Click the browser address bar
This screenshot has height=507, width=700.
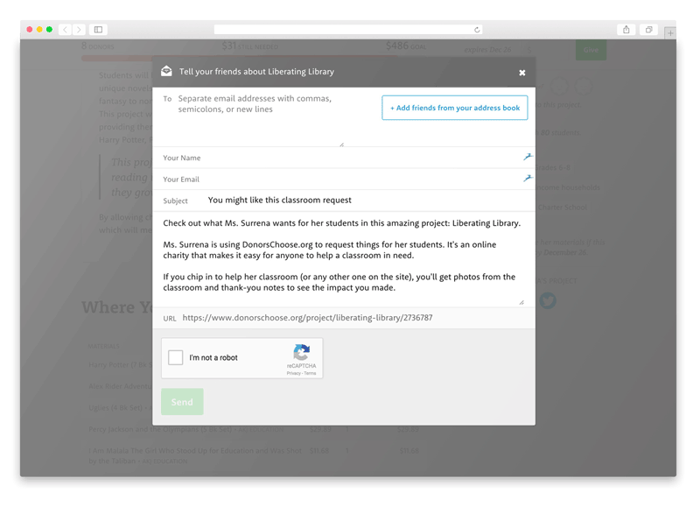tap(348, 30)
